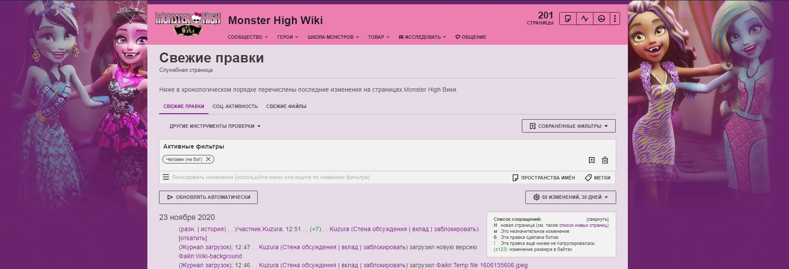The width and height of the screenshot is (789, 269).
Task: Click откатить rollback link
Action: [193, 238]
